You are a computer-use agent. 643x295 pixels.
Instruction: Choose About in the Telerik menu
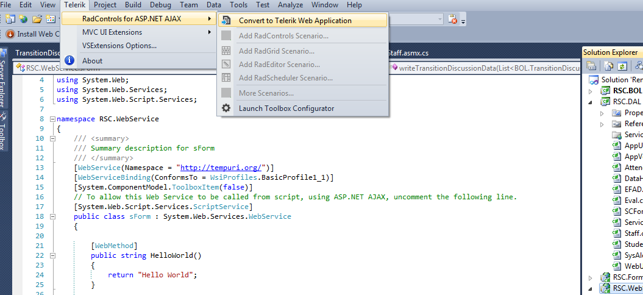coord(138,61)
